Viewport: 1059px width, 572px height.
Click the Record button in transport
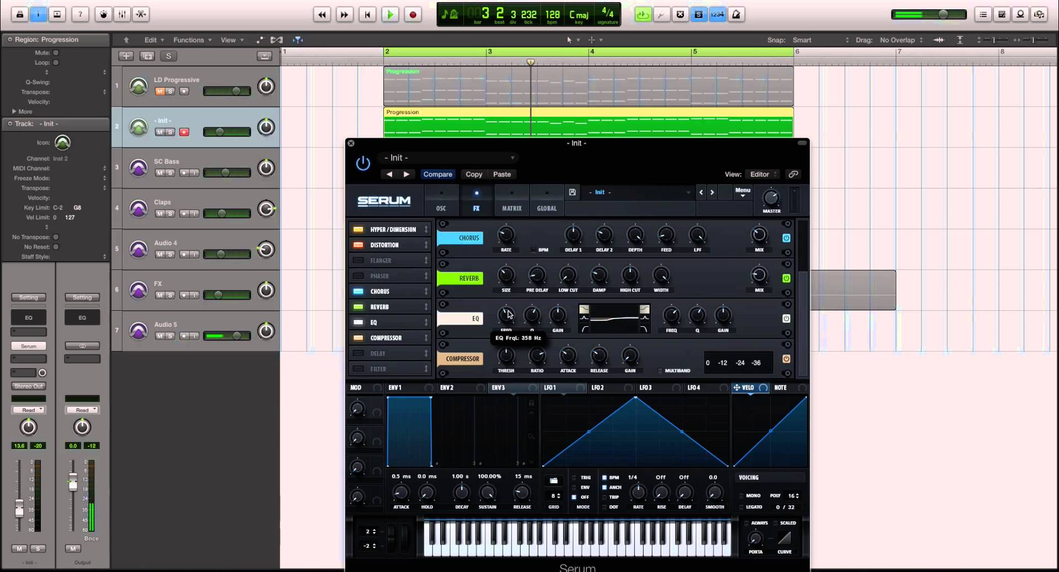tap(413, 15)
